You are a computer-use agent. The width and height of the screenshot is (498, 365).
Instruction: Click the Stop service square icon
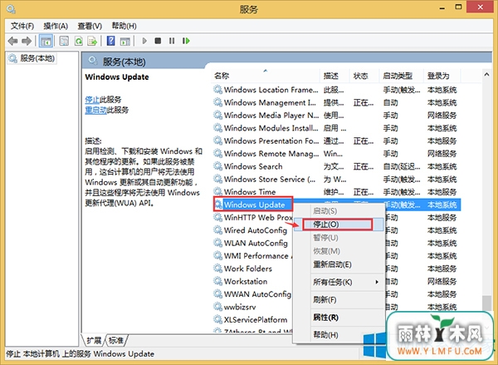pyautogui.click(x=158, y=41)
